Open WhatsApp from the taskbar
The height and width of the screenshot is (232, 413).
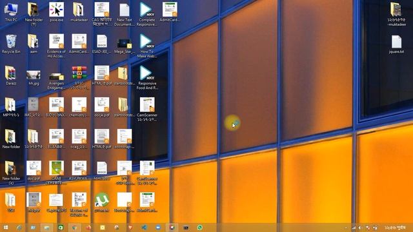[200, 227]
